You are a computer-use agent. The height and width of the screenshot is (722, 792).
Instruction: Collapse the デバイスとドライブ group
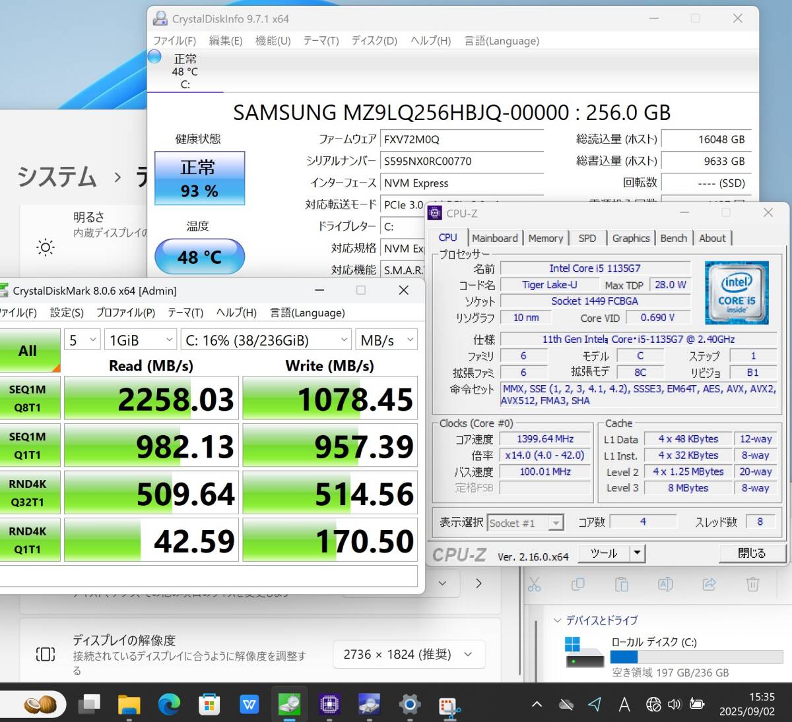558,620
